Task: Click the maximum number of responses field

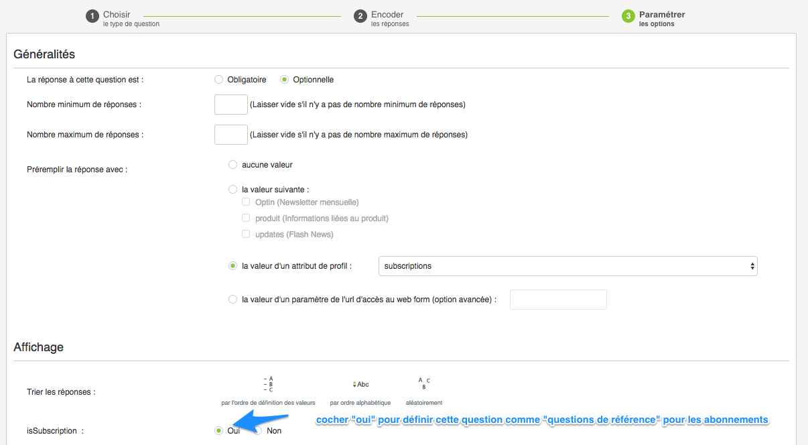Action: [231, 135]
